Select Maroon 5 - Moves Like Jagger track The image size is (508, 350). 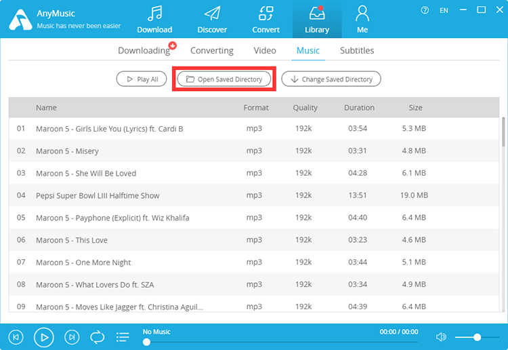(x=254, y=304)
